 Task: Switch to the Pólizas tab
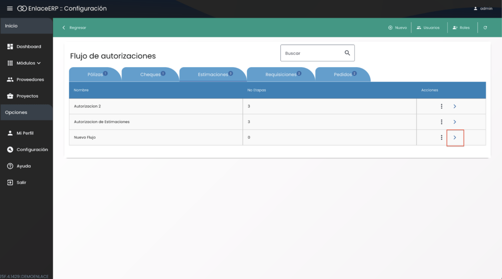(96, 75)
